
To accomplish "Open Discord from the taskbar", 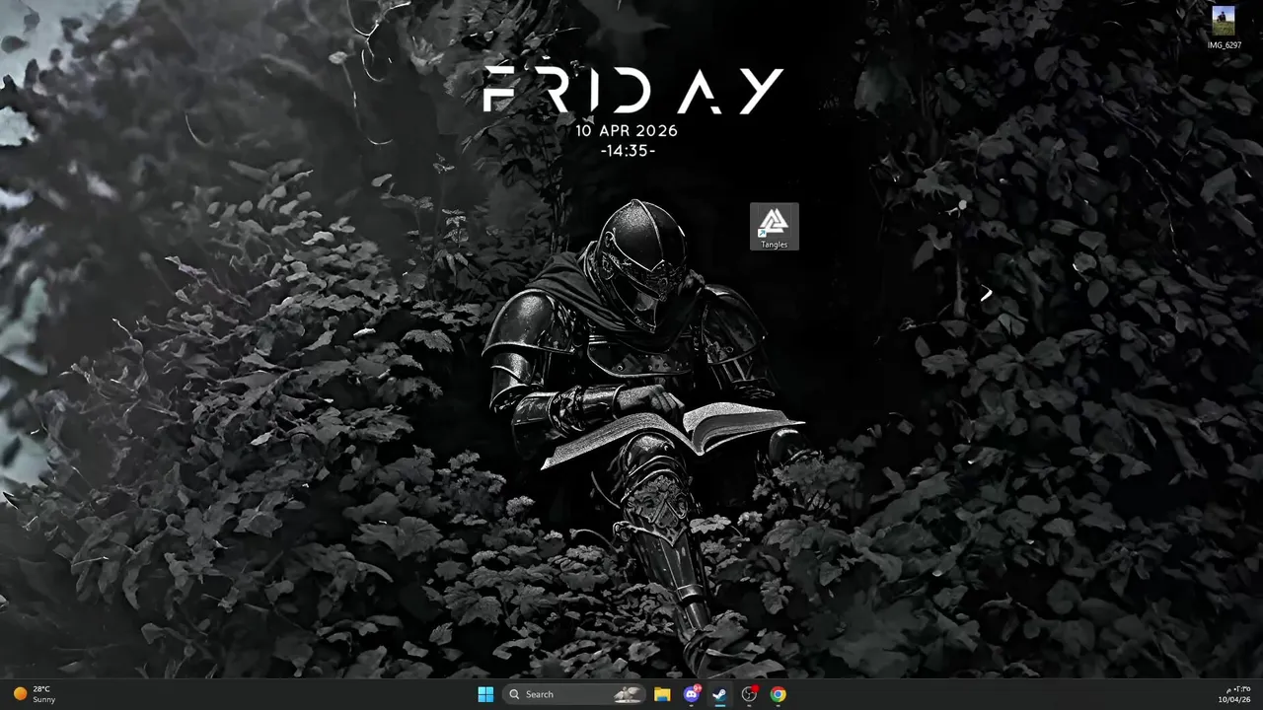I will pyautogui.click(x=692, y=694).
